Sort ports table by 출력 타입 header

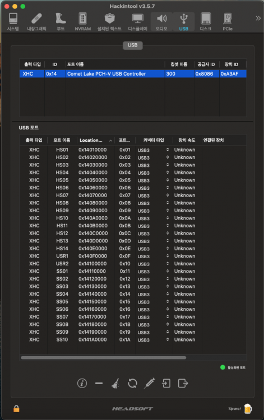coord(34,141)
